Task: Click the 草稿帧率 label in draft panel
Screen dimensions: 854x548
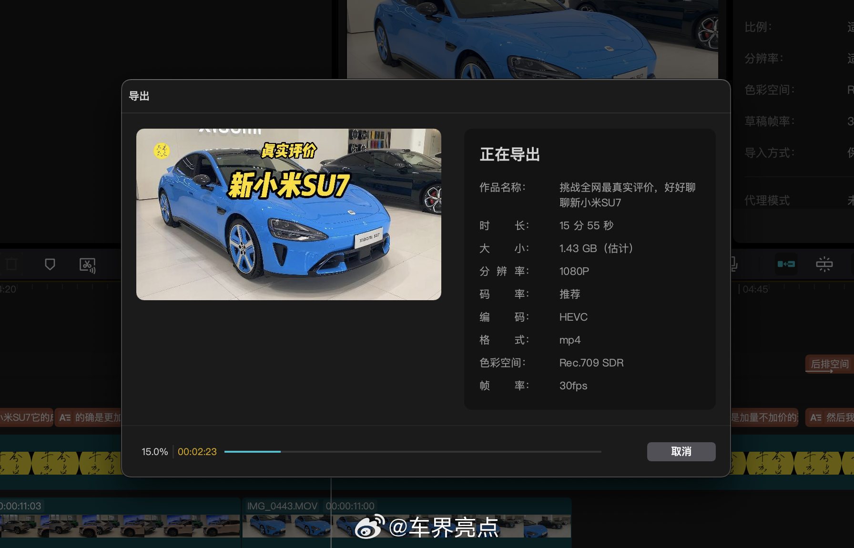Action: pos(770,122)
